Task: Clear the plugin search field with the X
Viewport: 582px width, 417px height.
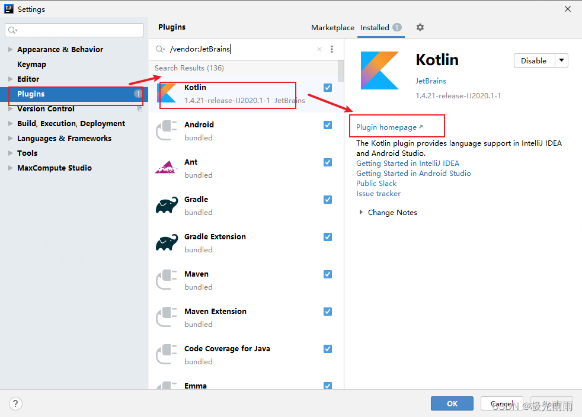Action: 319,49
